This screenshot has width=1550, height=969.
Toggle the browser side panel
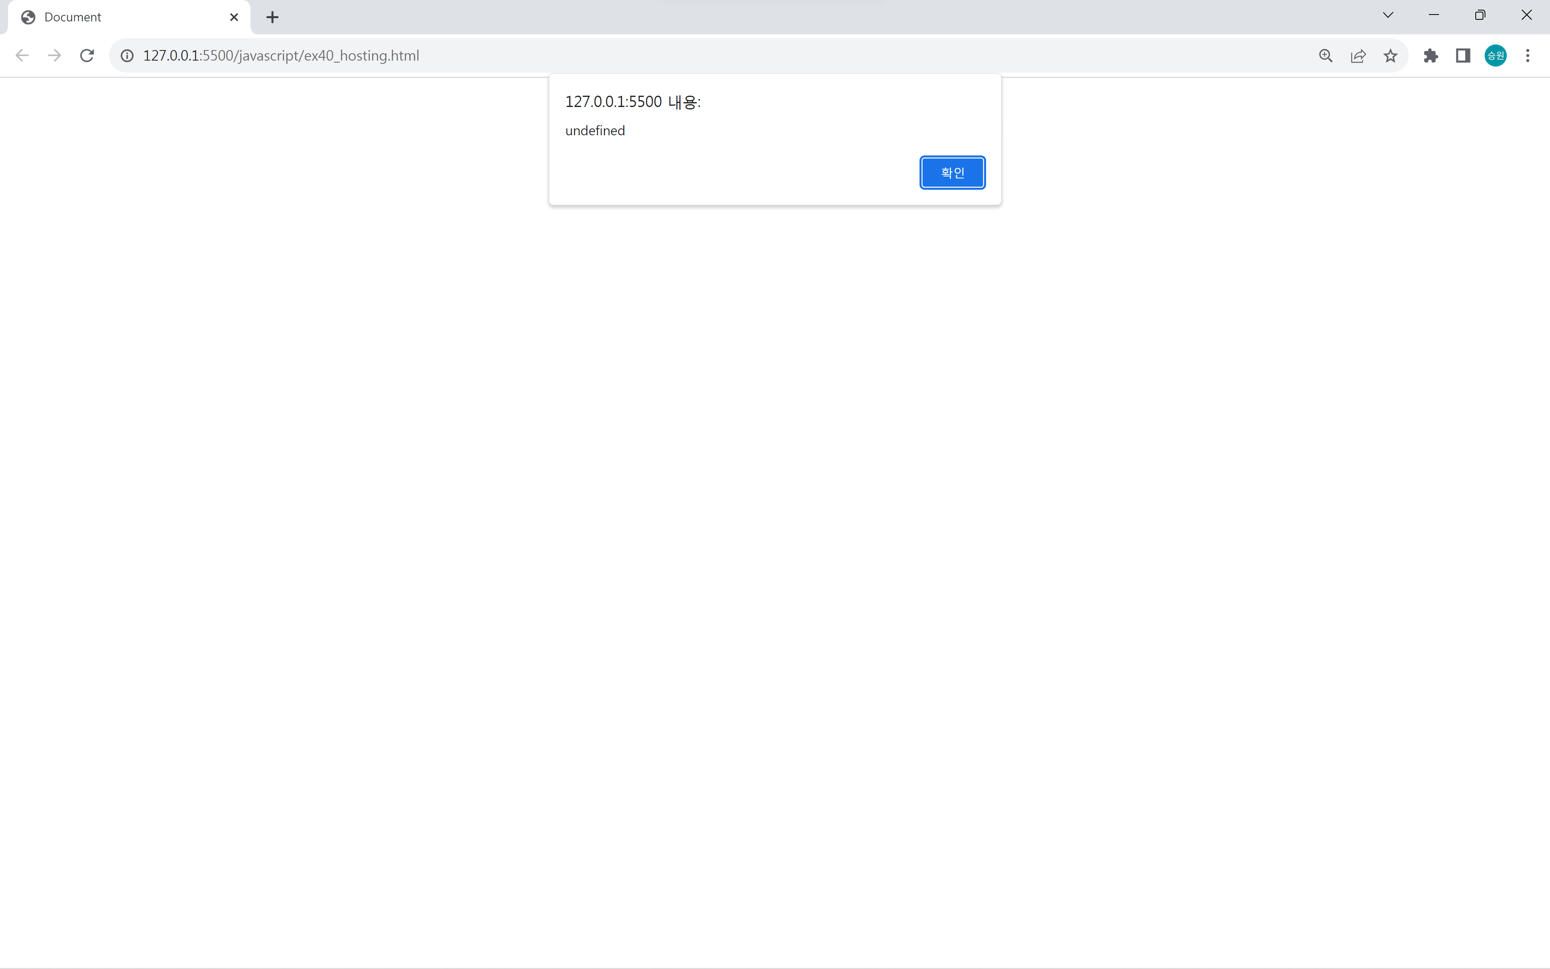[x=1463, y=56]
